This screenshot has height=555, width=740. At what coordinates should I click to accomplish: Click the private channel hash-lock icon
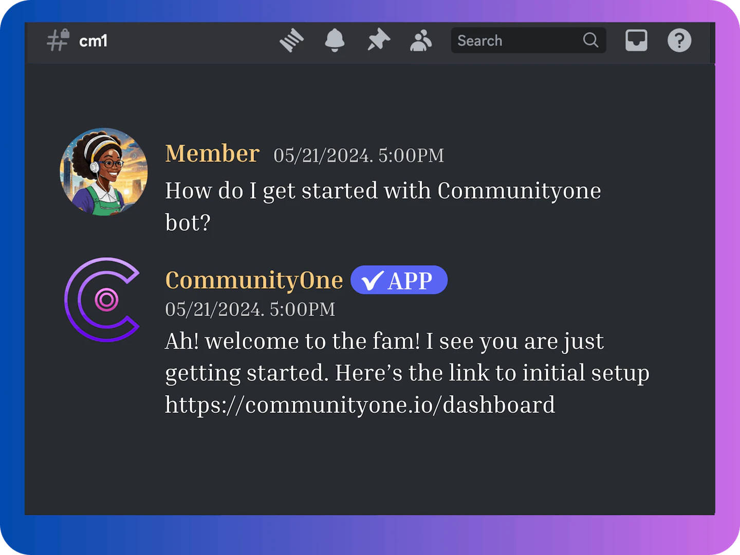(x=58, y=40)
